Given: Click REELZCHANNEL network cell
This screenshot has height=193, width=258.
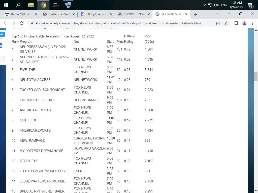Looking at the screenshot, I should pos(87,100).
